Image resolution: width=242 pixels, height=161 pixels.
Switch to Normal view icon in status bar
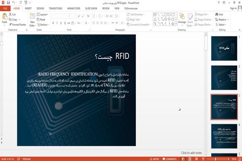pos(183,159)
